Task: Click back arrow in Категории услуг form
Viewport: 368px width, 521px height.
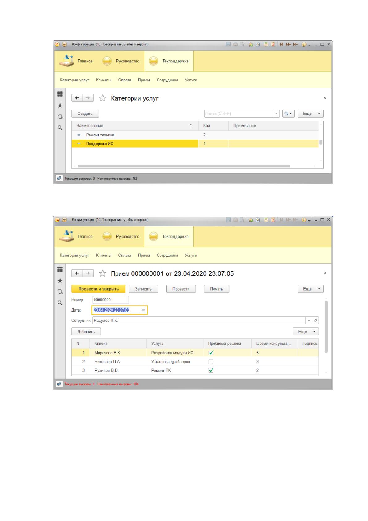Action: (x=77, y=98)
